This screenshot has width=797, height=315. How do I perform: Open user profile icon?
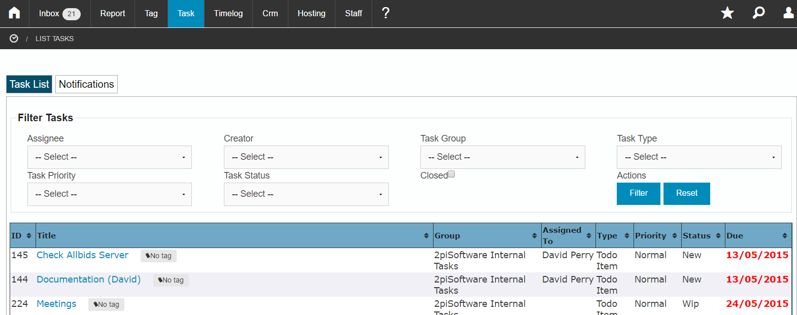click(x=788, y=13)
